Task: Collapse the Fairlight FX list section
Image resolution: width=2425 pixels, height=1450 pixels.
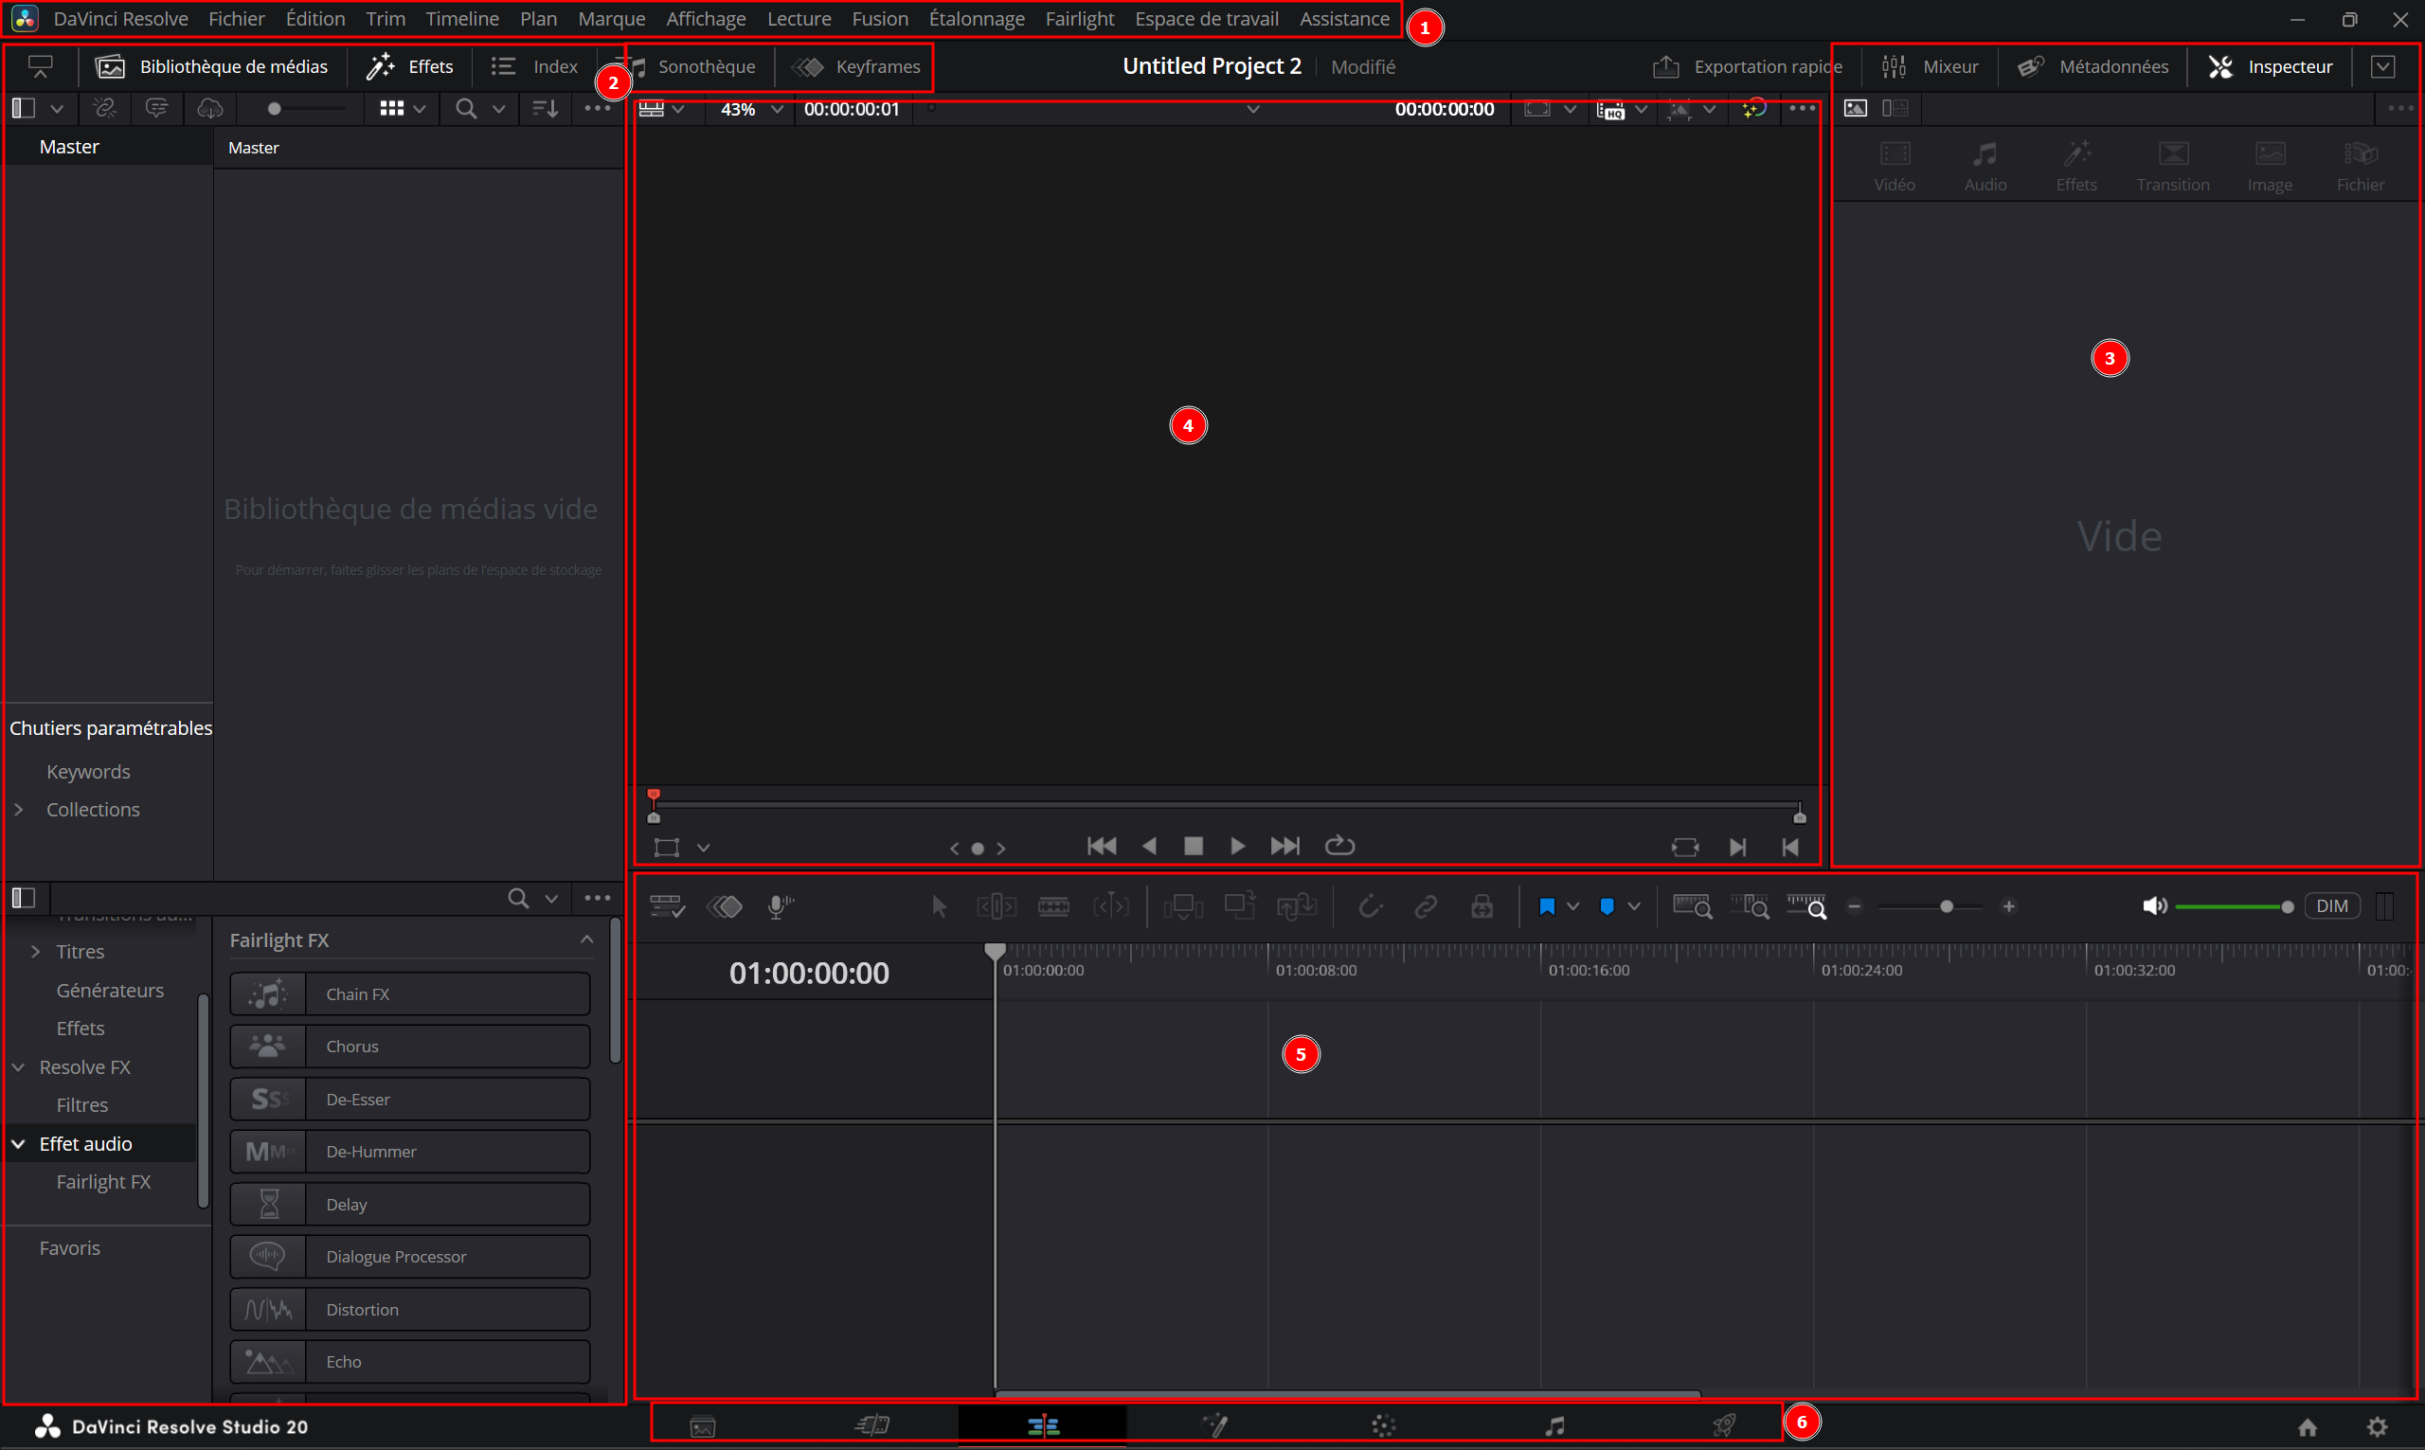Action: [586, 940]
